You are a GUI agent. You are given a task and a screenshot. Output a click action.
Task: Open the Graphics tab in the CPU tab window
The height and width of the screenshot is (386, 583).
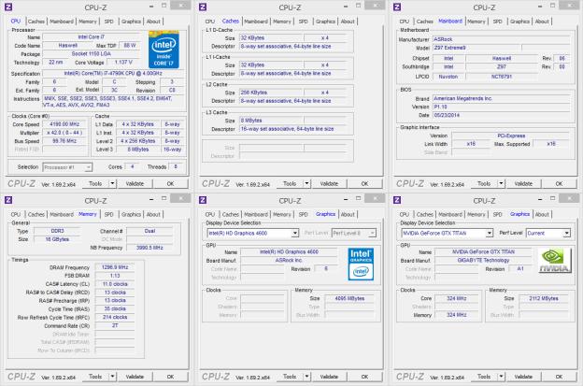tap(131, 21)
